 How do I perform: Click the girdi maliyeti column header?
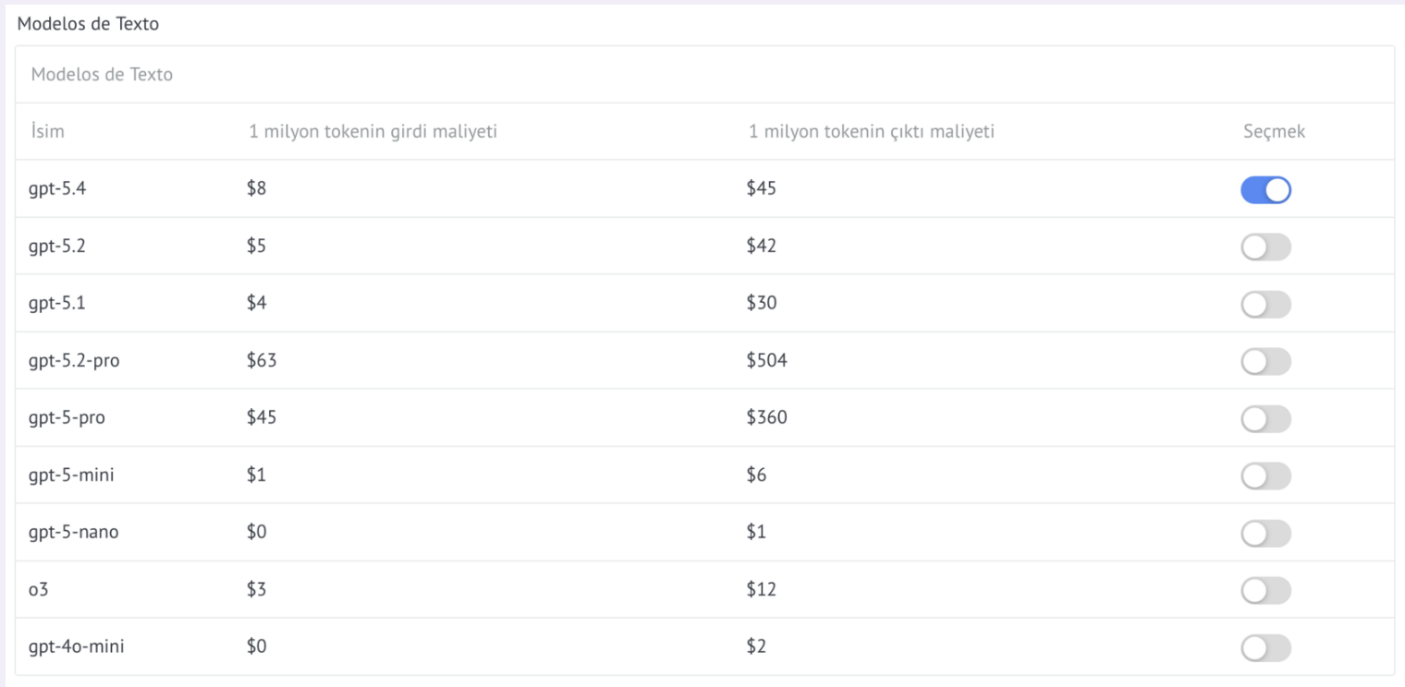373,131
